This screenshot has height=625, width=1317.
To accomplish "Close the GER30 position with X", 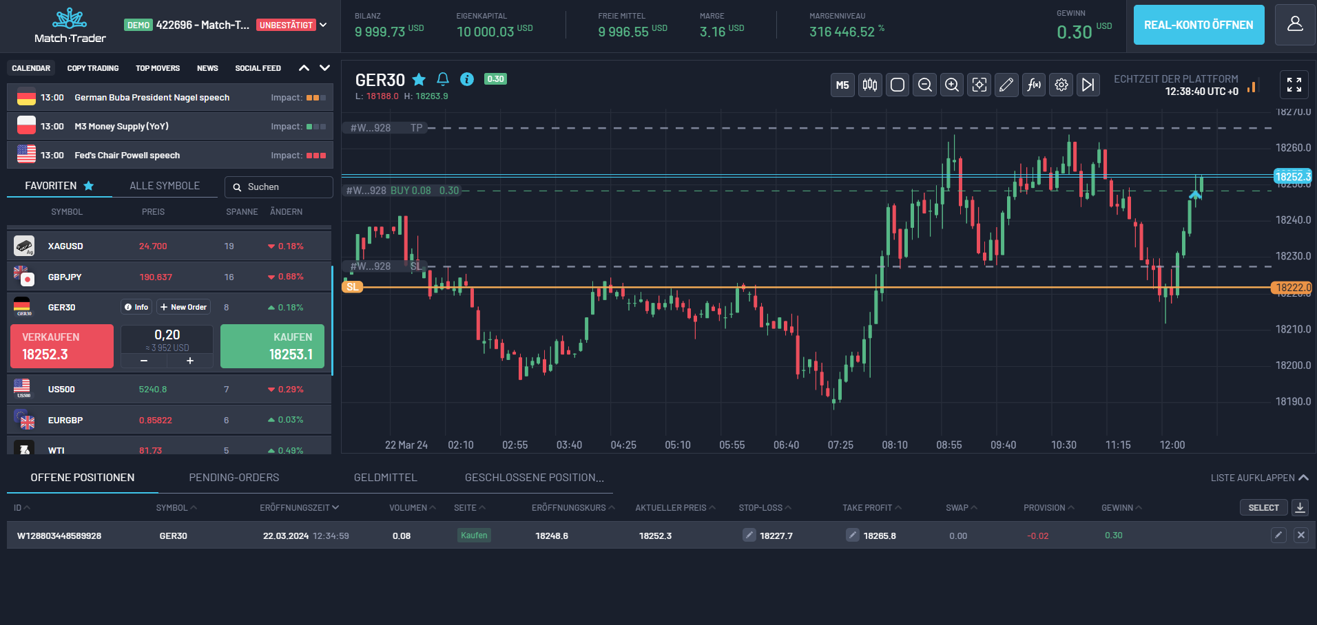I will [x=1301, y=535].
